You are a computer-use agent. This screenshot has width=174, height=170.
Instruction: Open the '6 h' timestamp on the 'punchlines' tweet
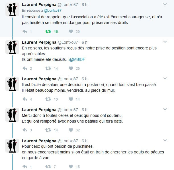(x=85, y=141)
